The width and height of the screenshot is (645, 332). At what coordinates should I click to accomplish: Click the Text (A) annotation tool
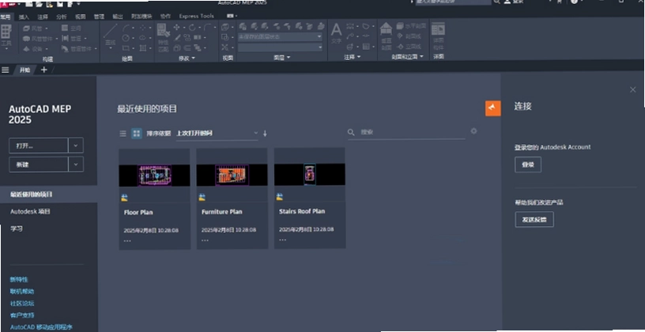click(x=336, y=33)
